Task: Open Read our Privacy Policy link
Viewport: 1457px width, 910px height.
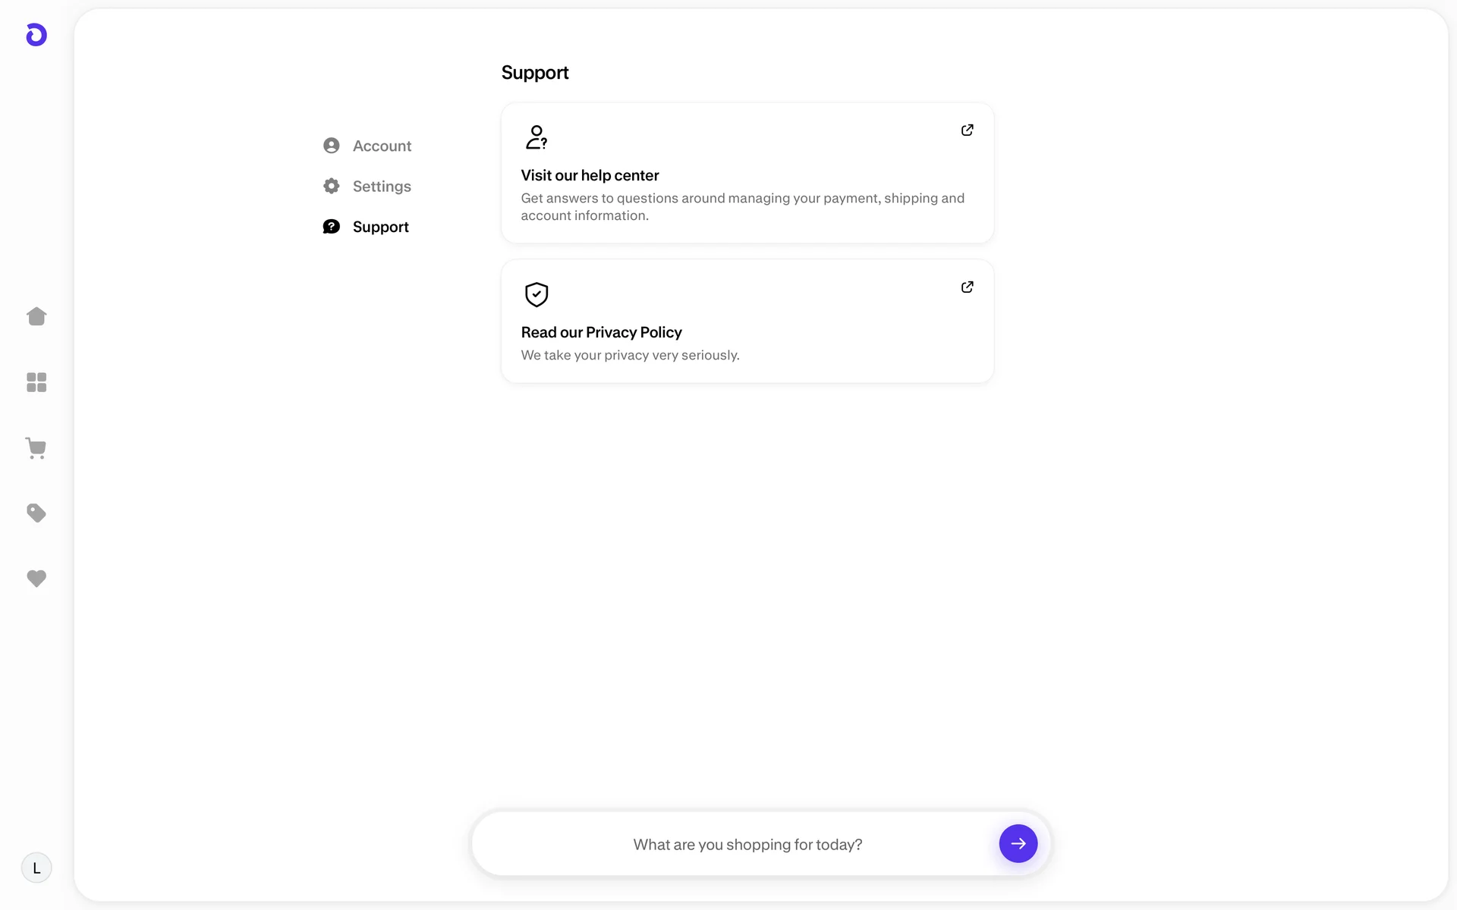Action: 601,332
